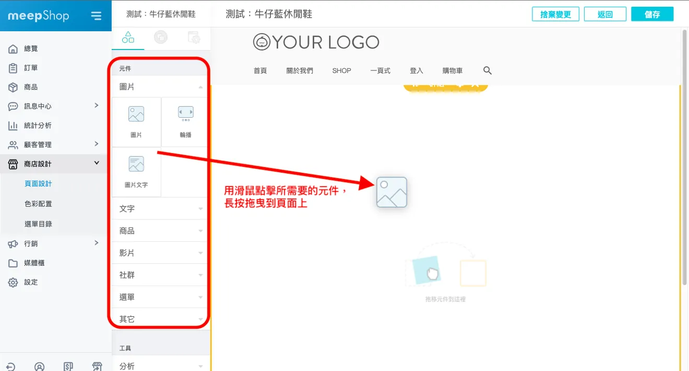
Task: Click the 商店設計 storefront icon
Action: click(13, 164)
